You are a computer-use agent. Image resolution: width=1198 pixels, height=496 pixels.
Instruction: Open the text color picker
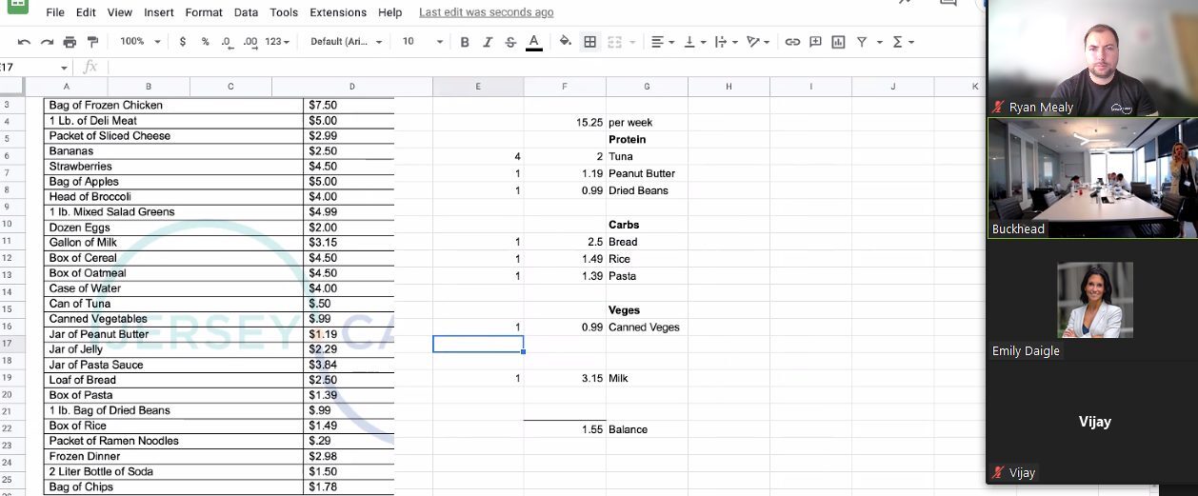pyautogui.click(x=534, y=42)
